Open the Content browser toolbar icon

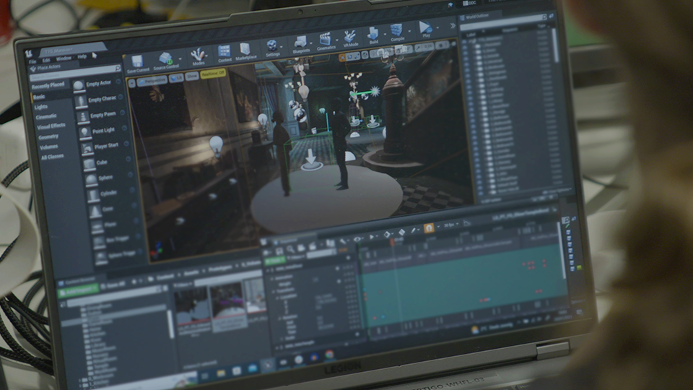coord(224,51)
